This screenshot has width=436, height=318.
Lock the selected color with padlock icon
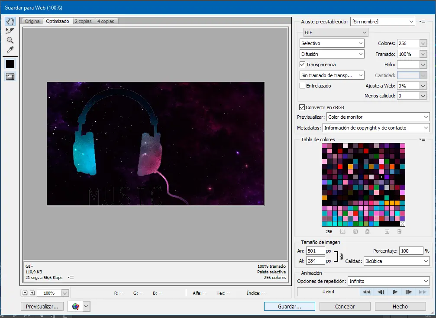367,231
